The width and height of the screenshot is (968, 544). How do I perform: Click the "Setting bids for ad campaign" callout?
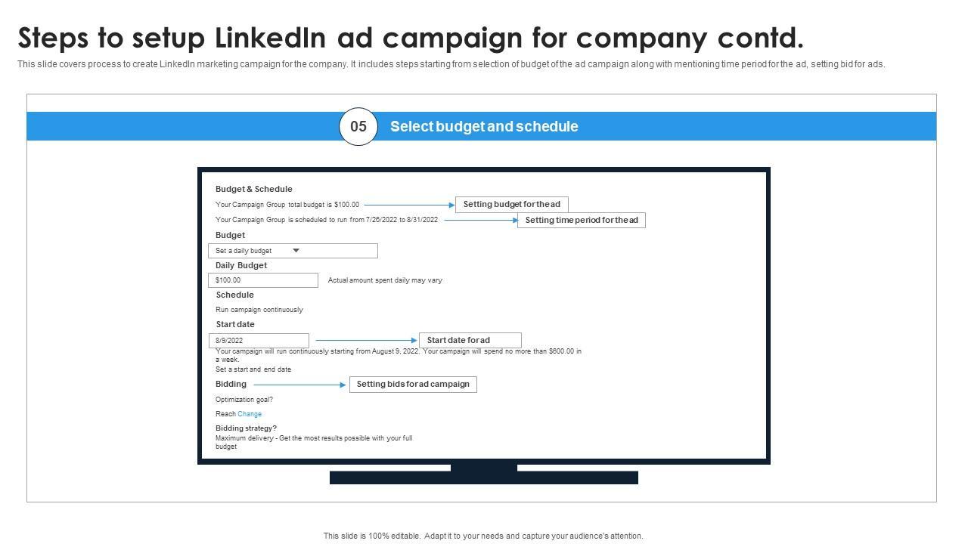pyautogui.click(x=413, y=385)
